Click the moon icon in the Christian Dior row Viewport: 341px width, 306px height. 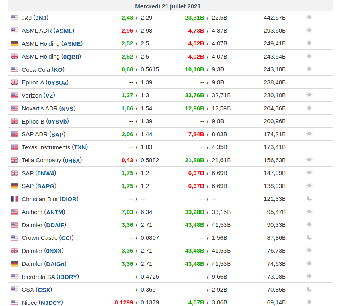pyautogui.click(x=309, y=198)
